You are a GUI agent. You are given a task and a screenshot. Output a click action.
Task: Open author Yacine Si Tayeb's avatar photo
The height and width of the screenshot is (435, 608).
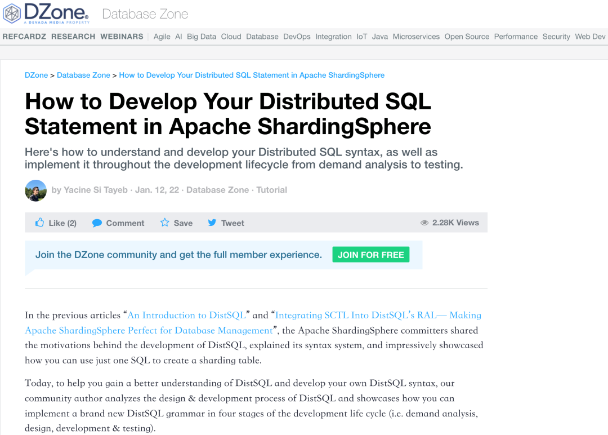pos(35,190)
